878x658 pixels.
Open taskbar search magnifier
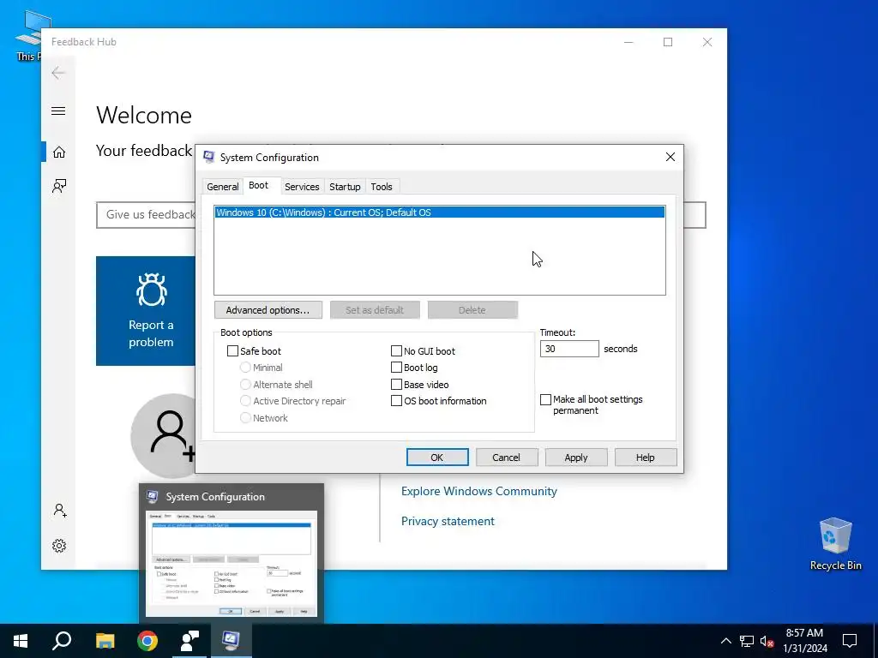pyautogui.click(x=62, y=641)
